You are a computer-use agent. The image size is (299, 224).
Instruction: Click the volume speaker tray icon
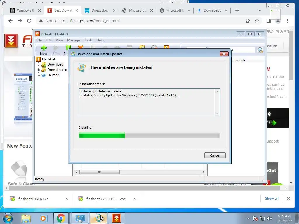[270, 218]
